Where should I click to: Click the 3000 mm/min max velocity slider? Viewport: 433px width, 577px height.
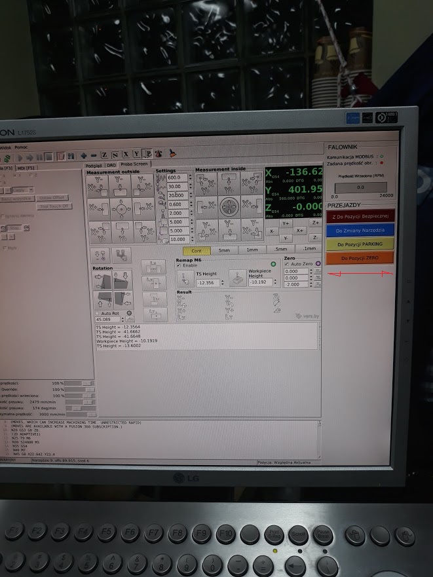click(x=81, y=415)
